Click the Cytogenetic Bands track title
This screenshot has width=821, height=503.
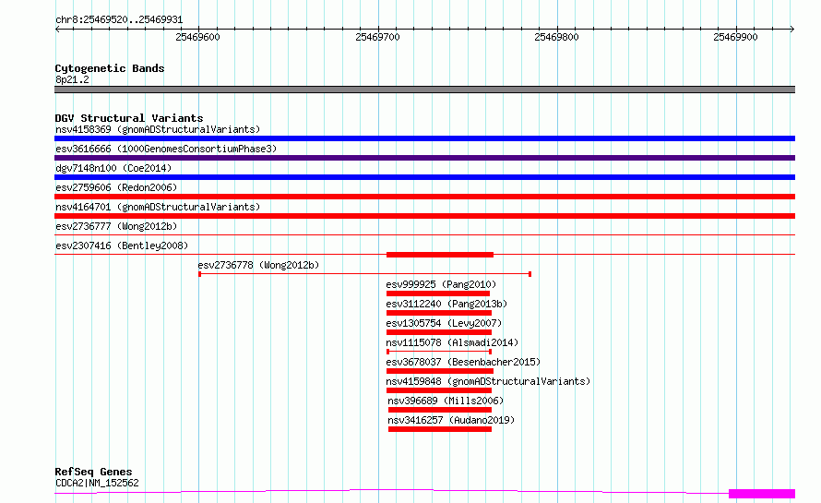click(110, 68)
